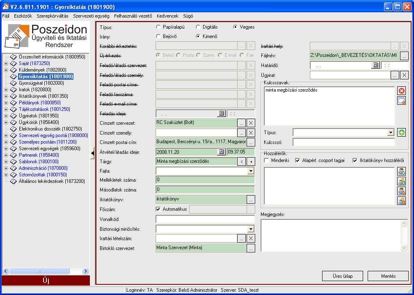Image resolution: width=414 pixels, height=295 pixels.
Task: Browse for Birtokló szervezet
Action: 251,248
